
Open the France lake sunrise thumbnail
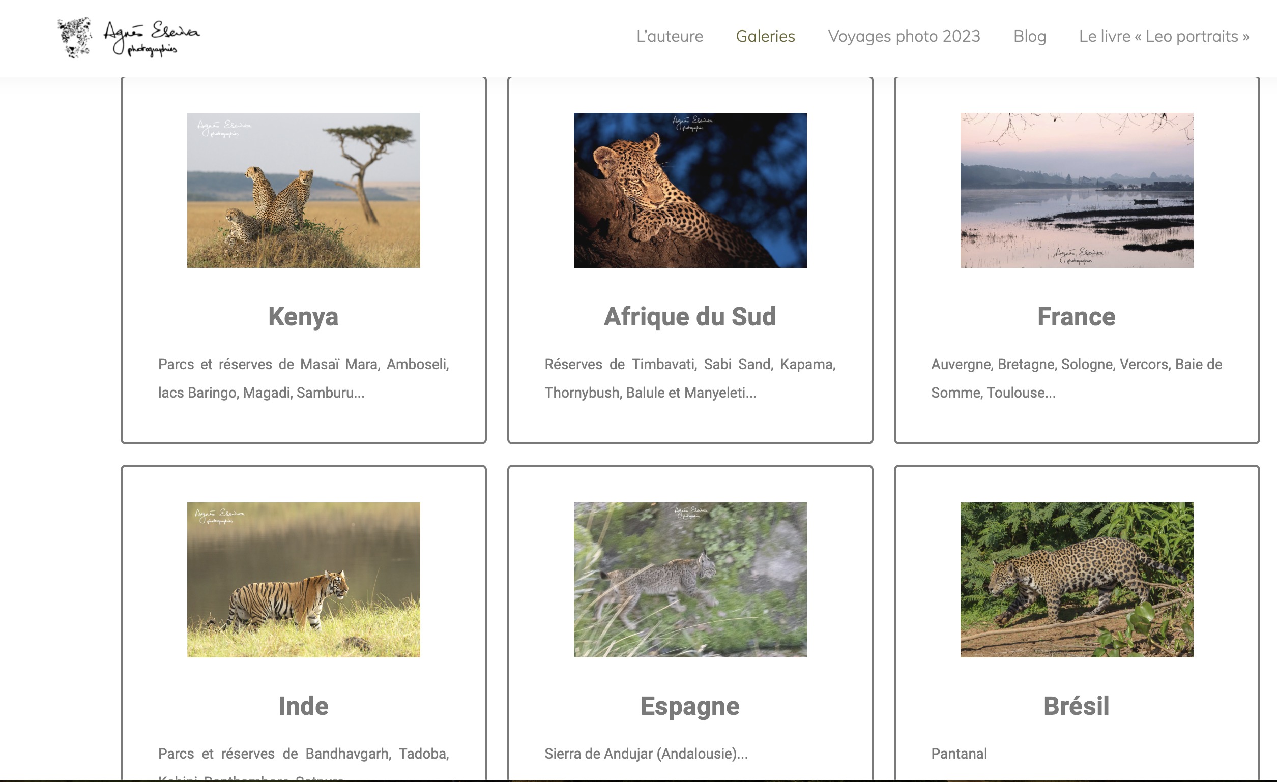coord(1077,190)
